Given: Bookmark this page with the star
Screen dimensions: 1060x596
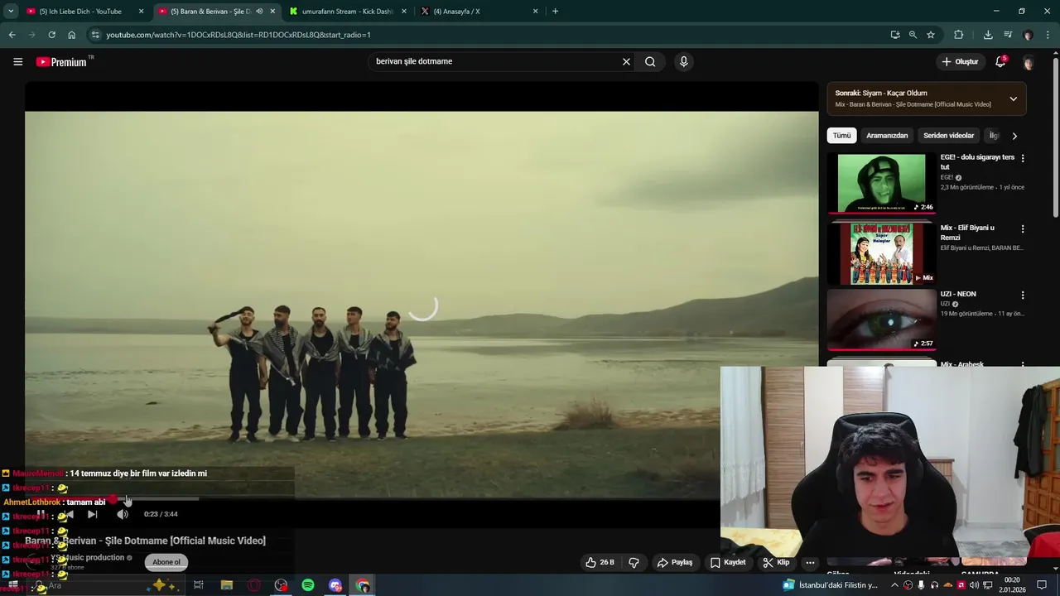Looking at the screenshot, I should [931, 35].
